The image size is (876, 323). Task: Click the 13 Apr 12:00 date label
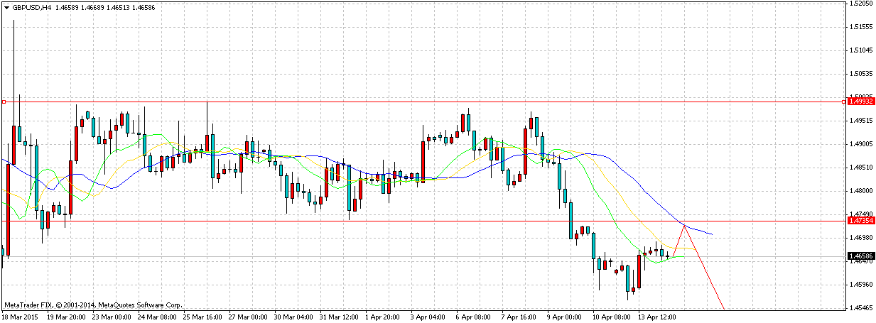click(x=656, y=317)
